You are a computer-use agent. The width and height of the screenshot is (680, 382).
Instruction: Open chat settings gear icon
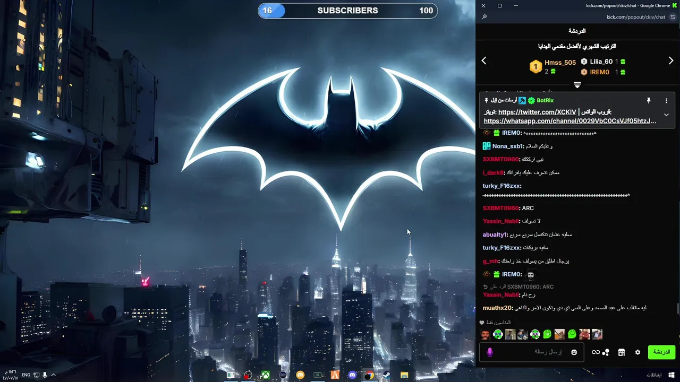[637, 352]
